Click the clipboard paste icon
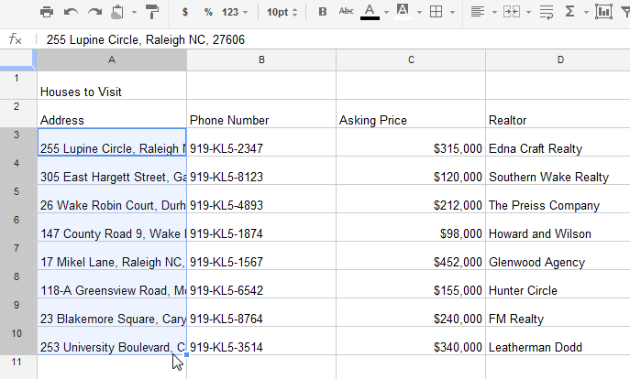The height and width of the screenshot is (379, 630). [117, 12]
